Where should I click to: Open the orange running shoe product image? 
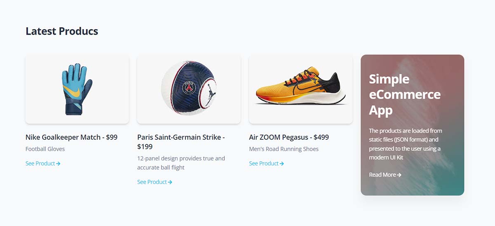click(x=301, y=89)
